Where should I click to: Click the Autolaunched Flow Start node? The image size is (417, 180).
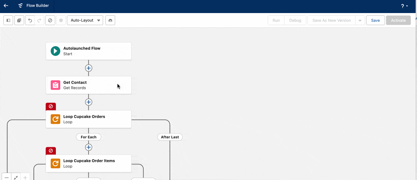[88, 51]
